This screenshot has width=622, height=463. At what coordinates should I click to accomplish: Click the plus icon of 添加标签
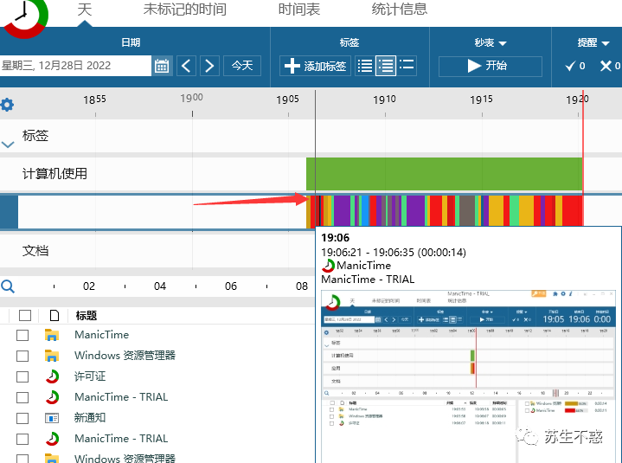click(x=292, y=66)
